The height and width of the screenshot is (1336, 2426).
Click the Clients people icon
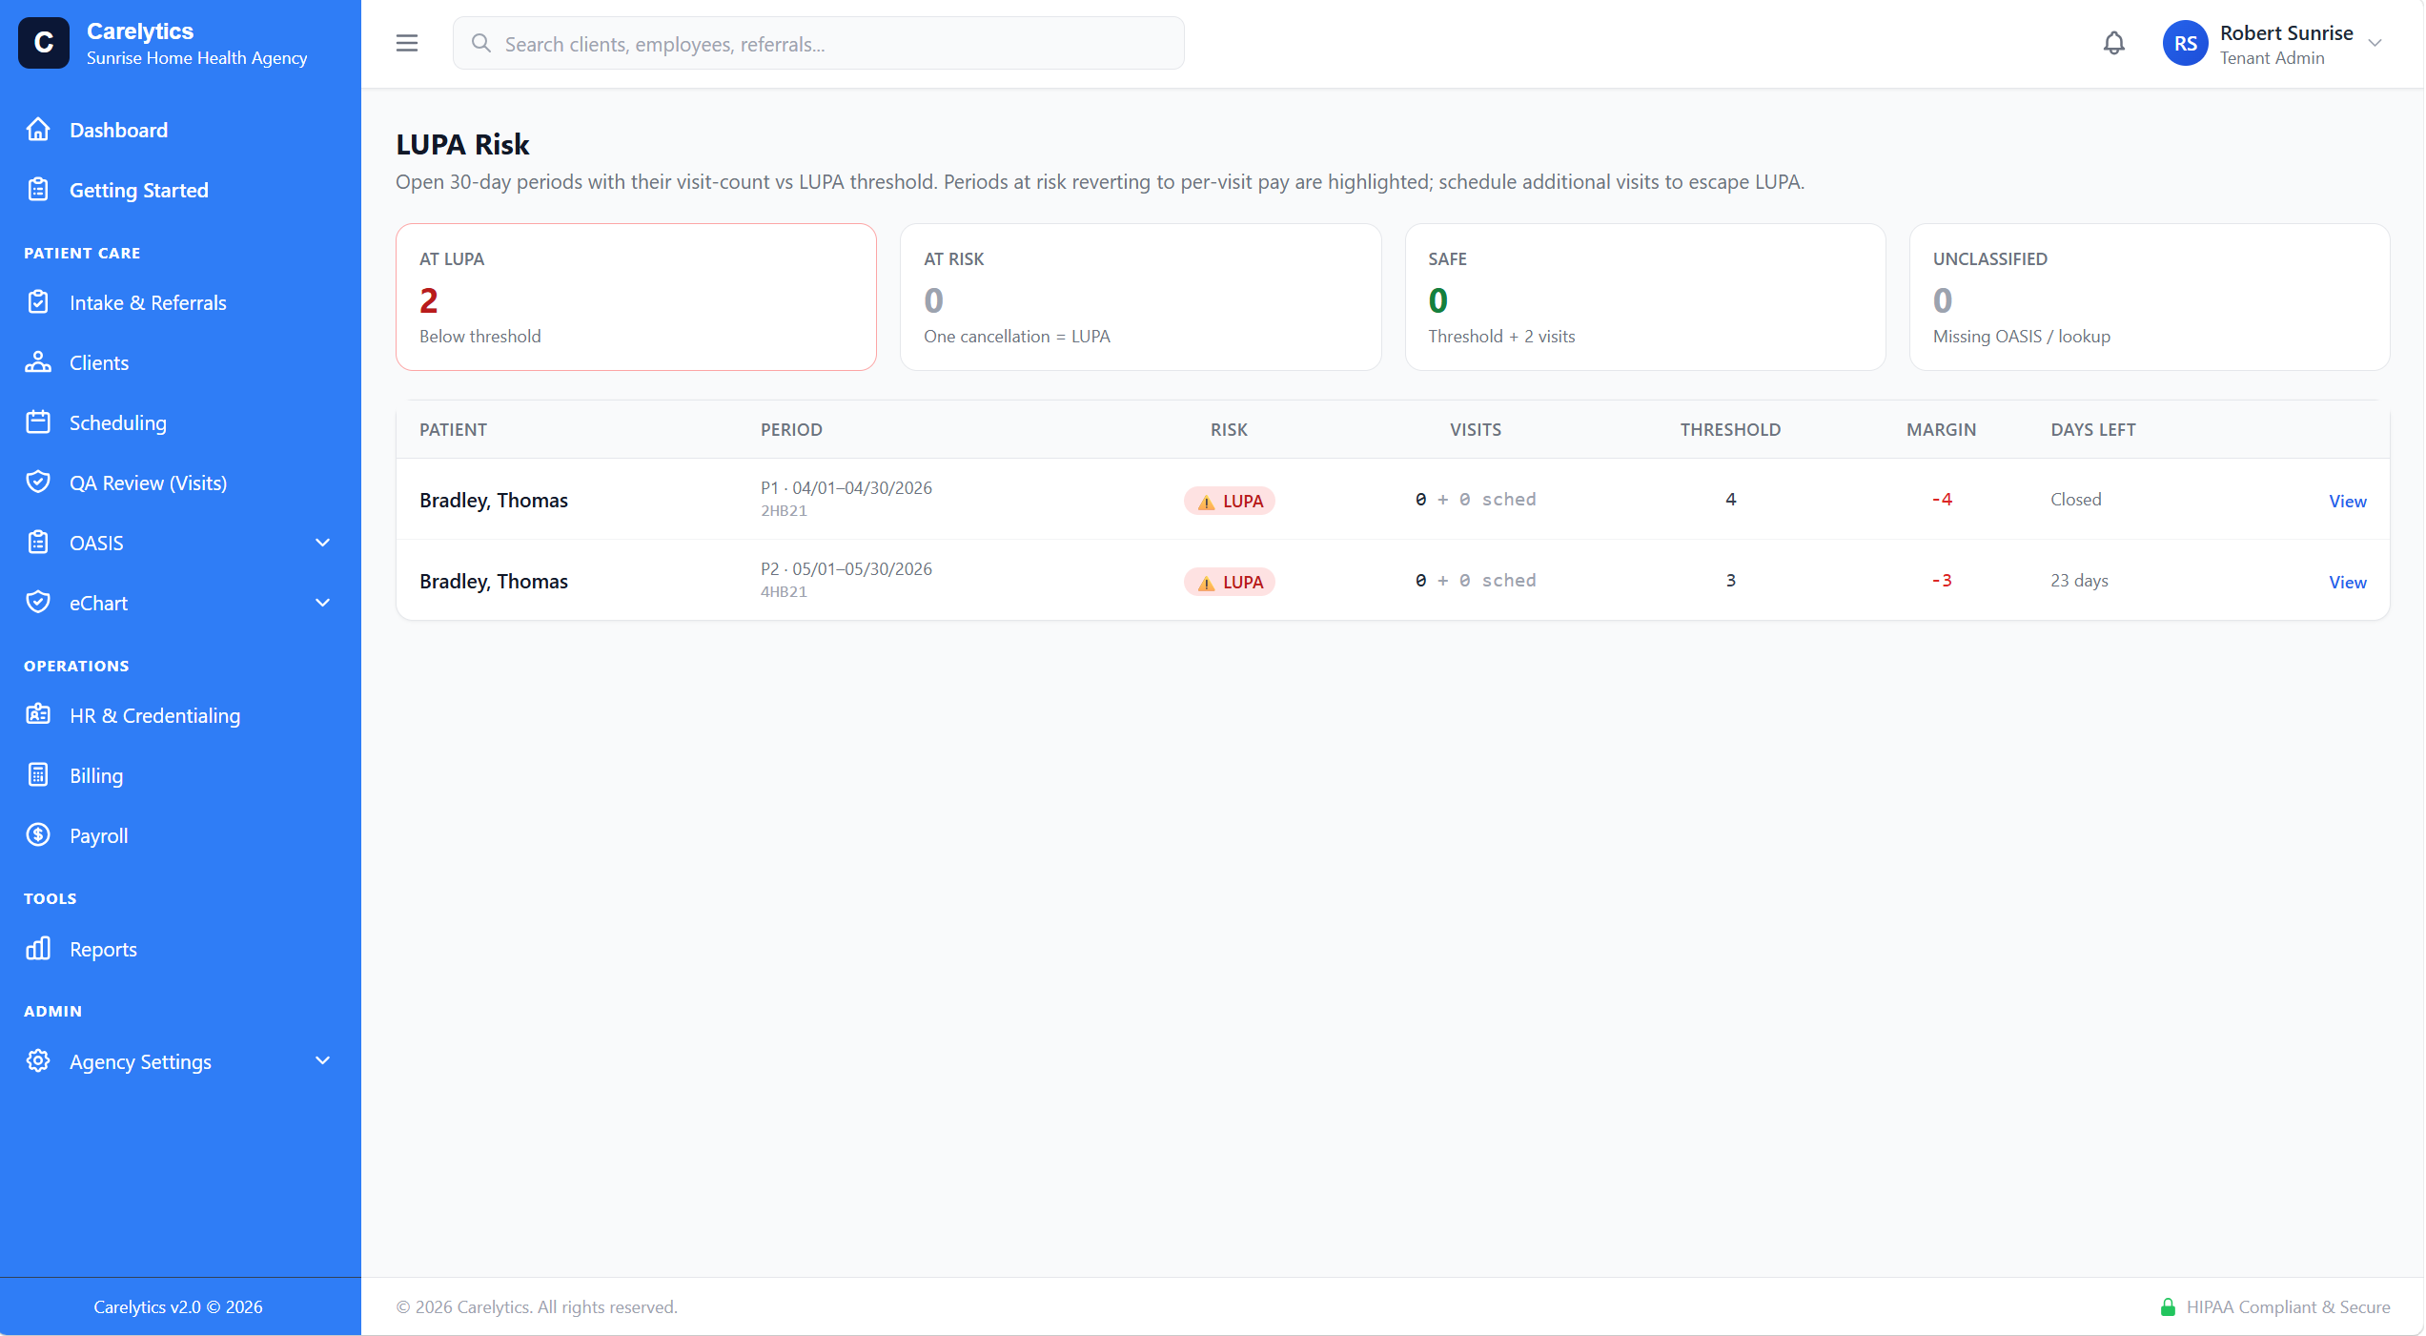[x=38, y=362]
